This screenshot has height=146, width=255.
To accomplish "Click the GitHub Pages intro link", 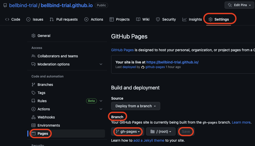I will (122, 50).
